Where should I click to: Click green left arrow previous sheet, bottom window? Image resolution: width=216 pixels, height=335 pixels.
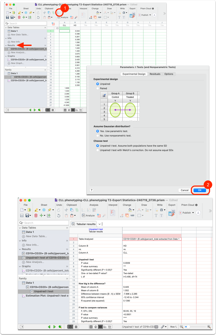pos(49,327)
